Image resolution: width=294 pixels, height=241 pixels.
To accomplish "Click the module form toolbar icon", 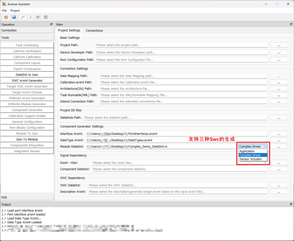I will pos(46,17).
